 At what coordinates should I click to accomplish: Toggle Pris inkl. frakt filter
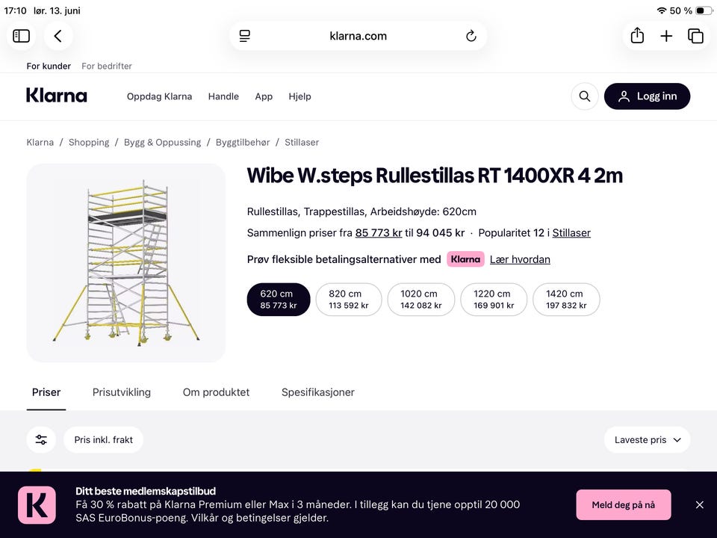[103, 439]
